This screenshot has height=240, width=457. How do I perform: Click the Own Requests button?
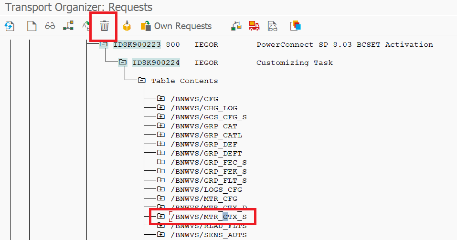[x=176, y=26]
